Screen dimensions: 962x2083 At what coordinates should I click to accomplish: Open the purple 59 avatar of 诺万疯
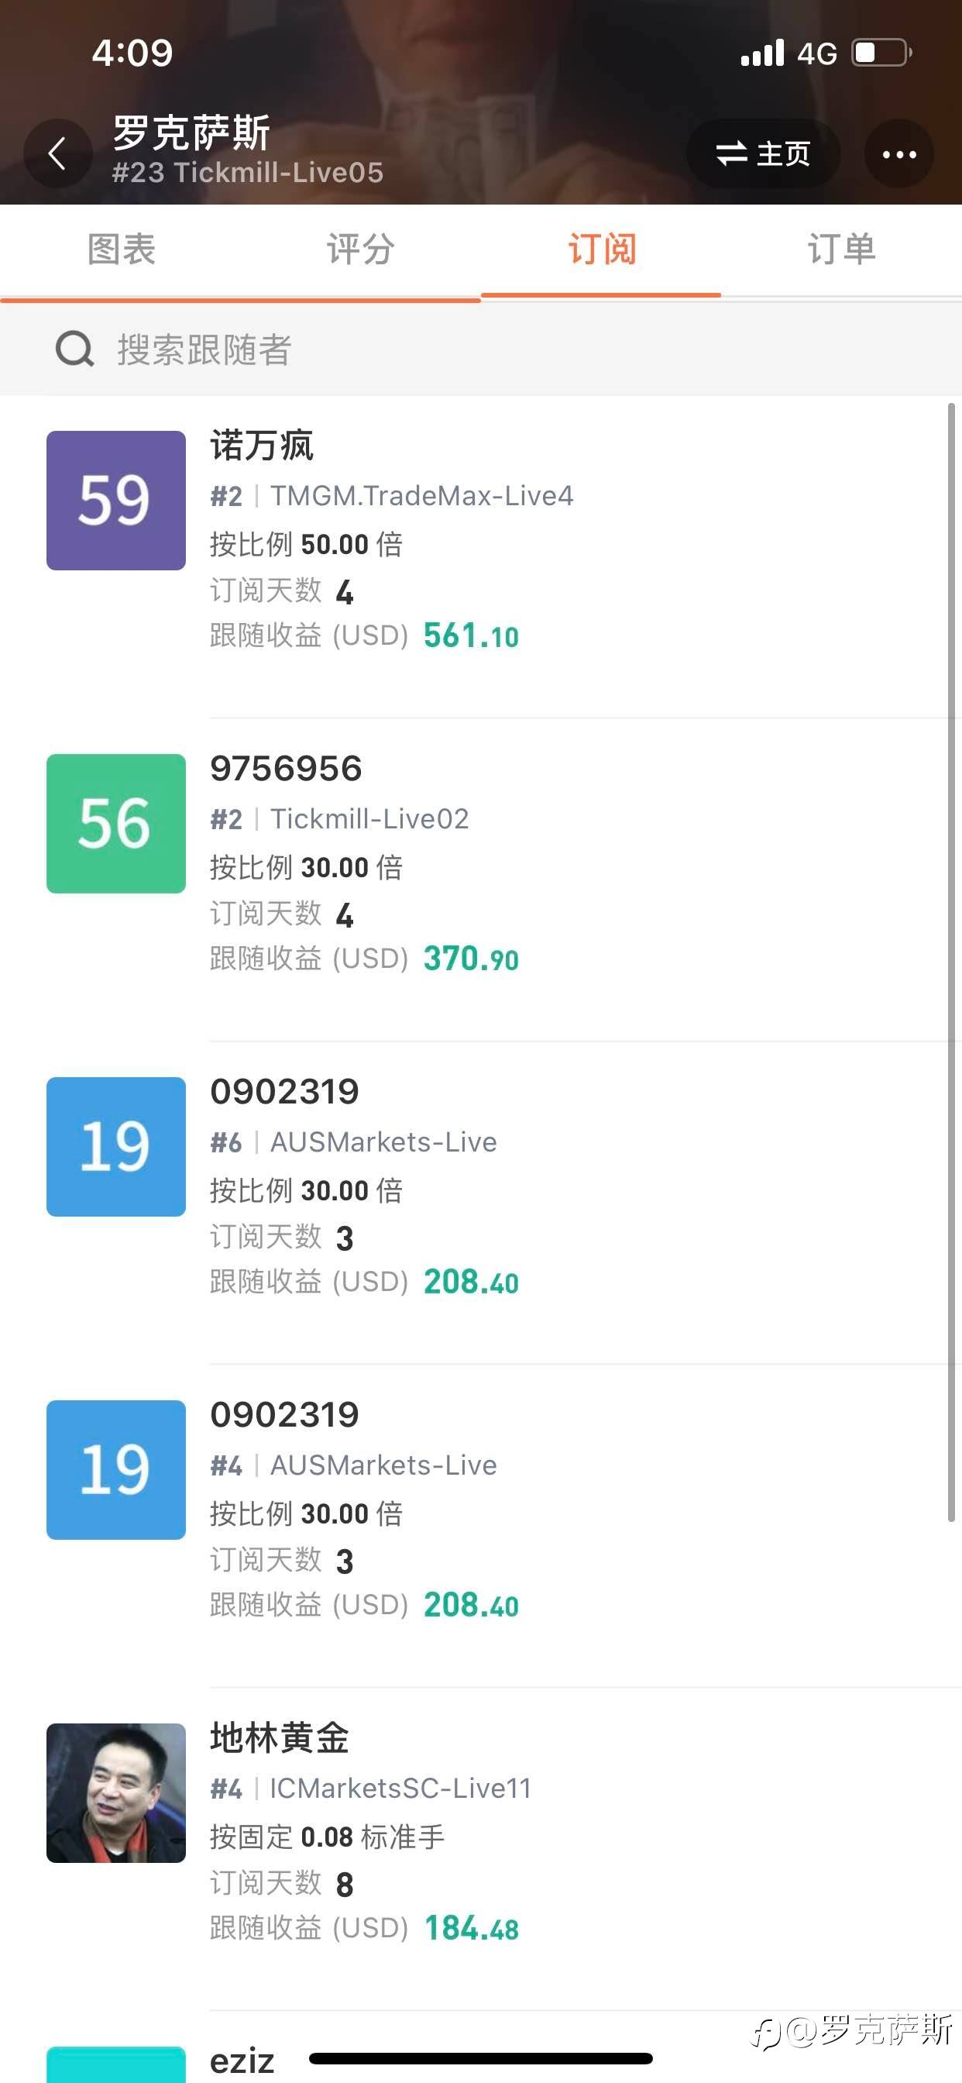[x=115, y=501]
